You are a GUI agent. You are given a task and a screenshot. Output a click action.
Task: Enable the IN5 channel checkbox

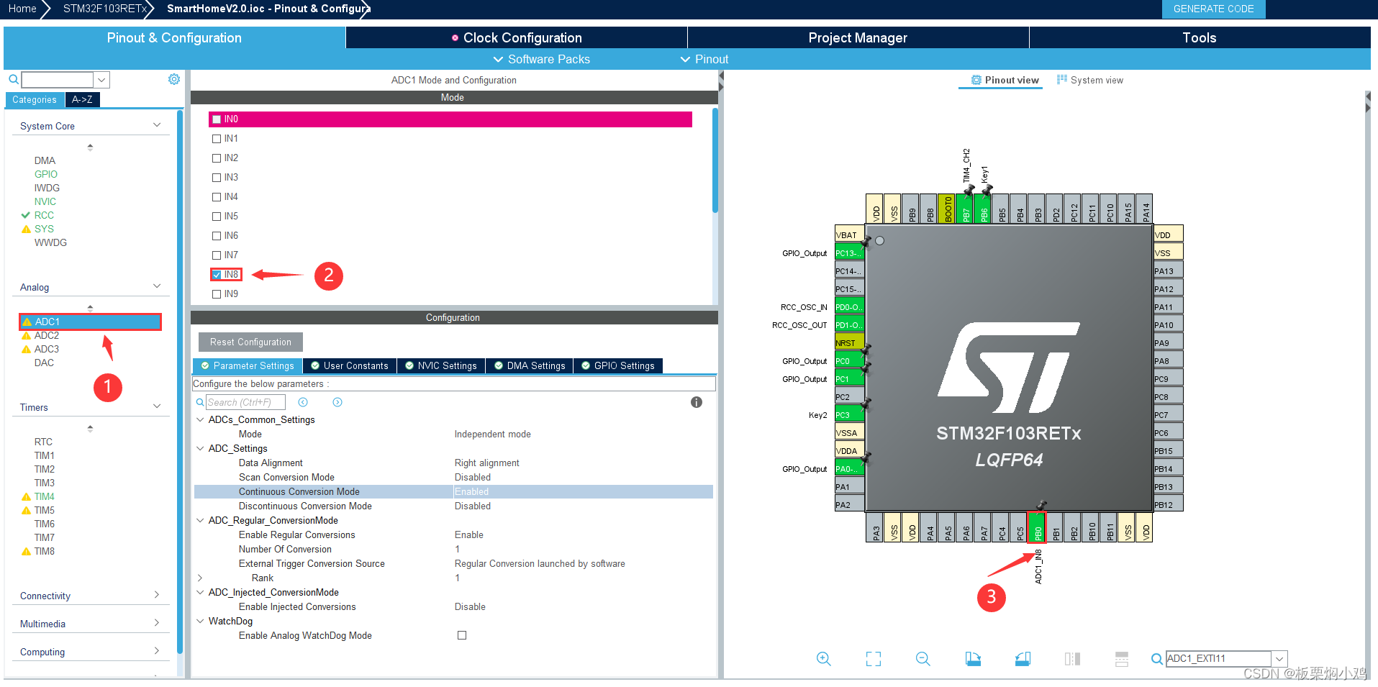coord(217,217)
